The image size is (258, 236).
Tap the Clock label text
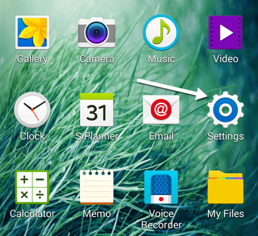(x=33, y=136)
